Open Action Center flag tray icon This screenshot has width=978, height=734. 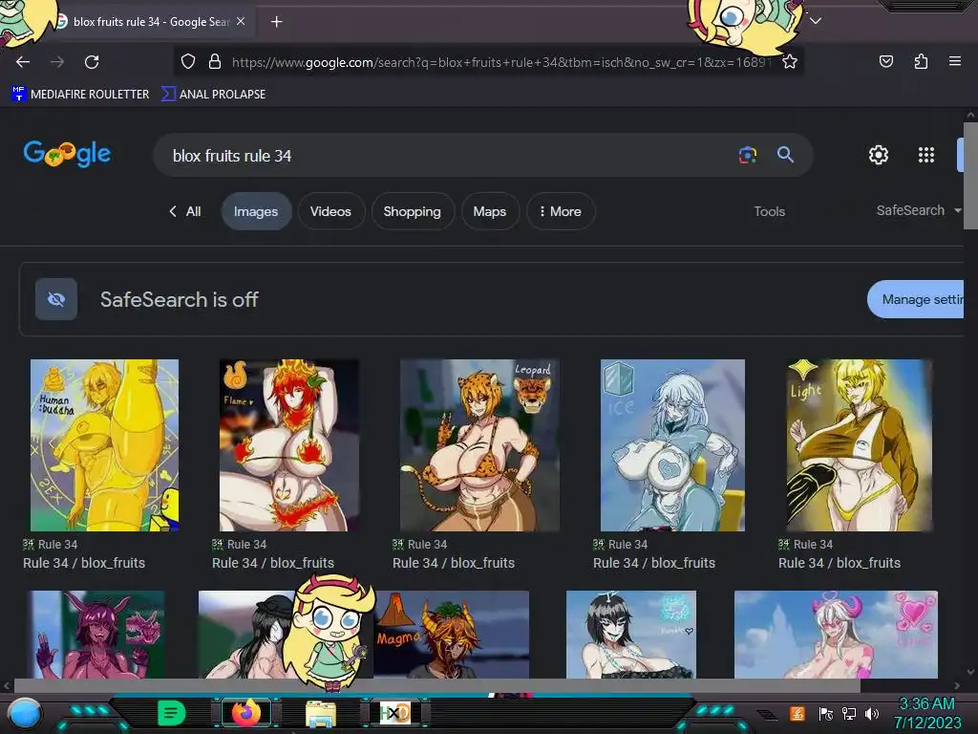pyautogui.click(x=826, y=713)
